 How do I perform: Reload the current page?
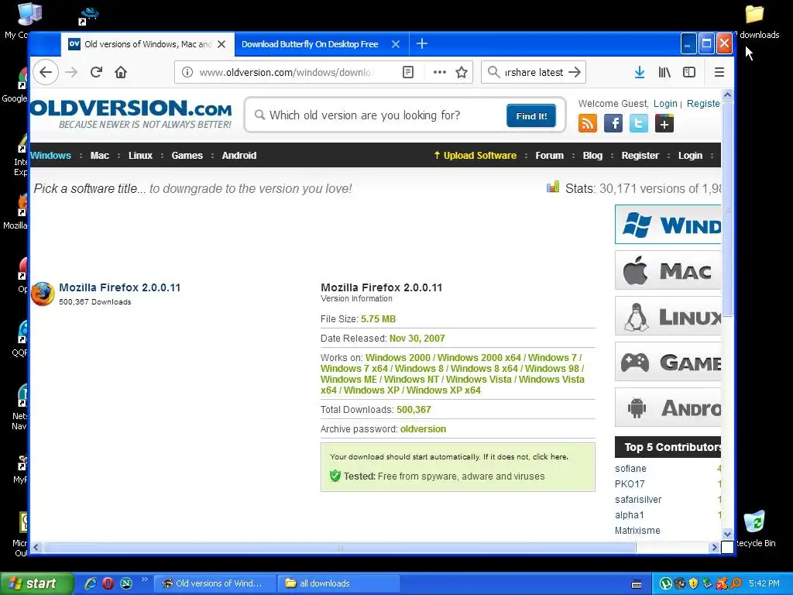coord(96,72)
